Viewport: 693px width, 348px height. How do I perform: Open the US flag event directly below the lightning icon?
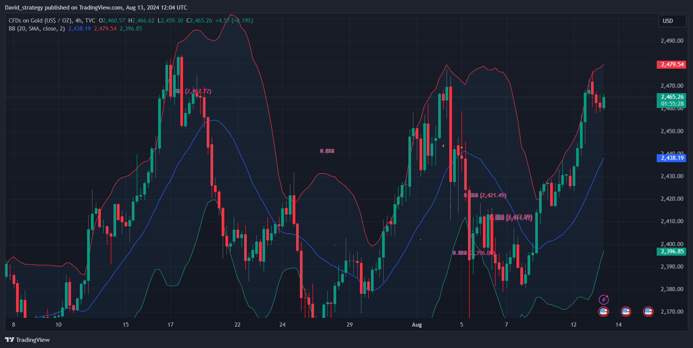point(604,312)
